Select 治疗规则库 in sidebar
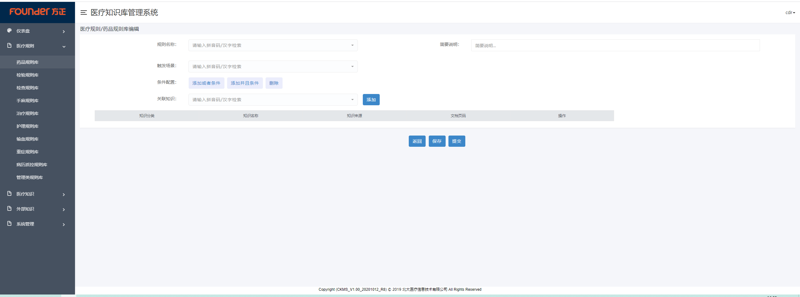This screenshot has height=297, width=800. pos(37,113)
